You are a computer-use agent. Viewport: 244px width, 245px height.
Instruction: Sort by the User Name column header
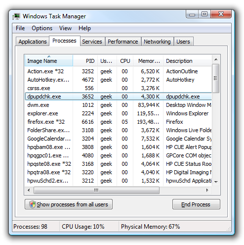(107, 61)
